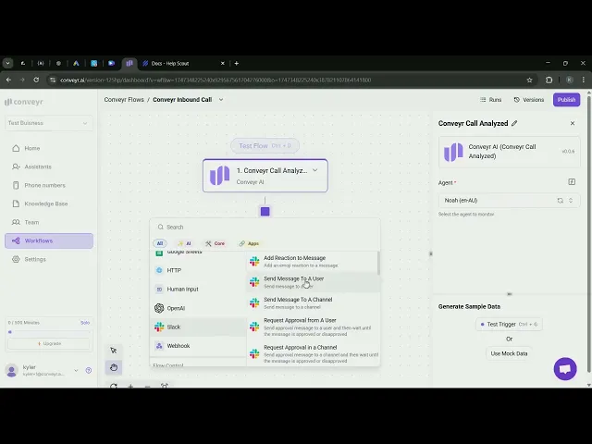Choose the OpenAI piece
This screenshot has width=592, height=444.
(x=199, y=308)
